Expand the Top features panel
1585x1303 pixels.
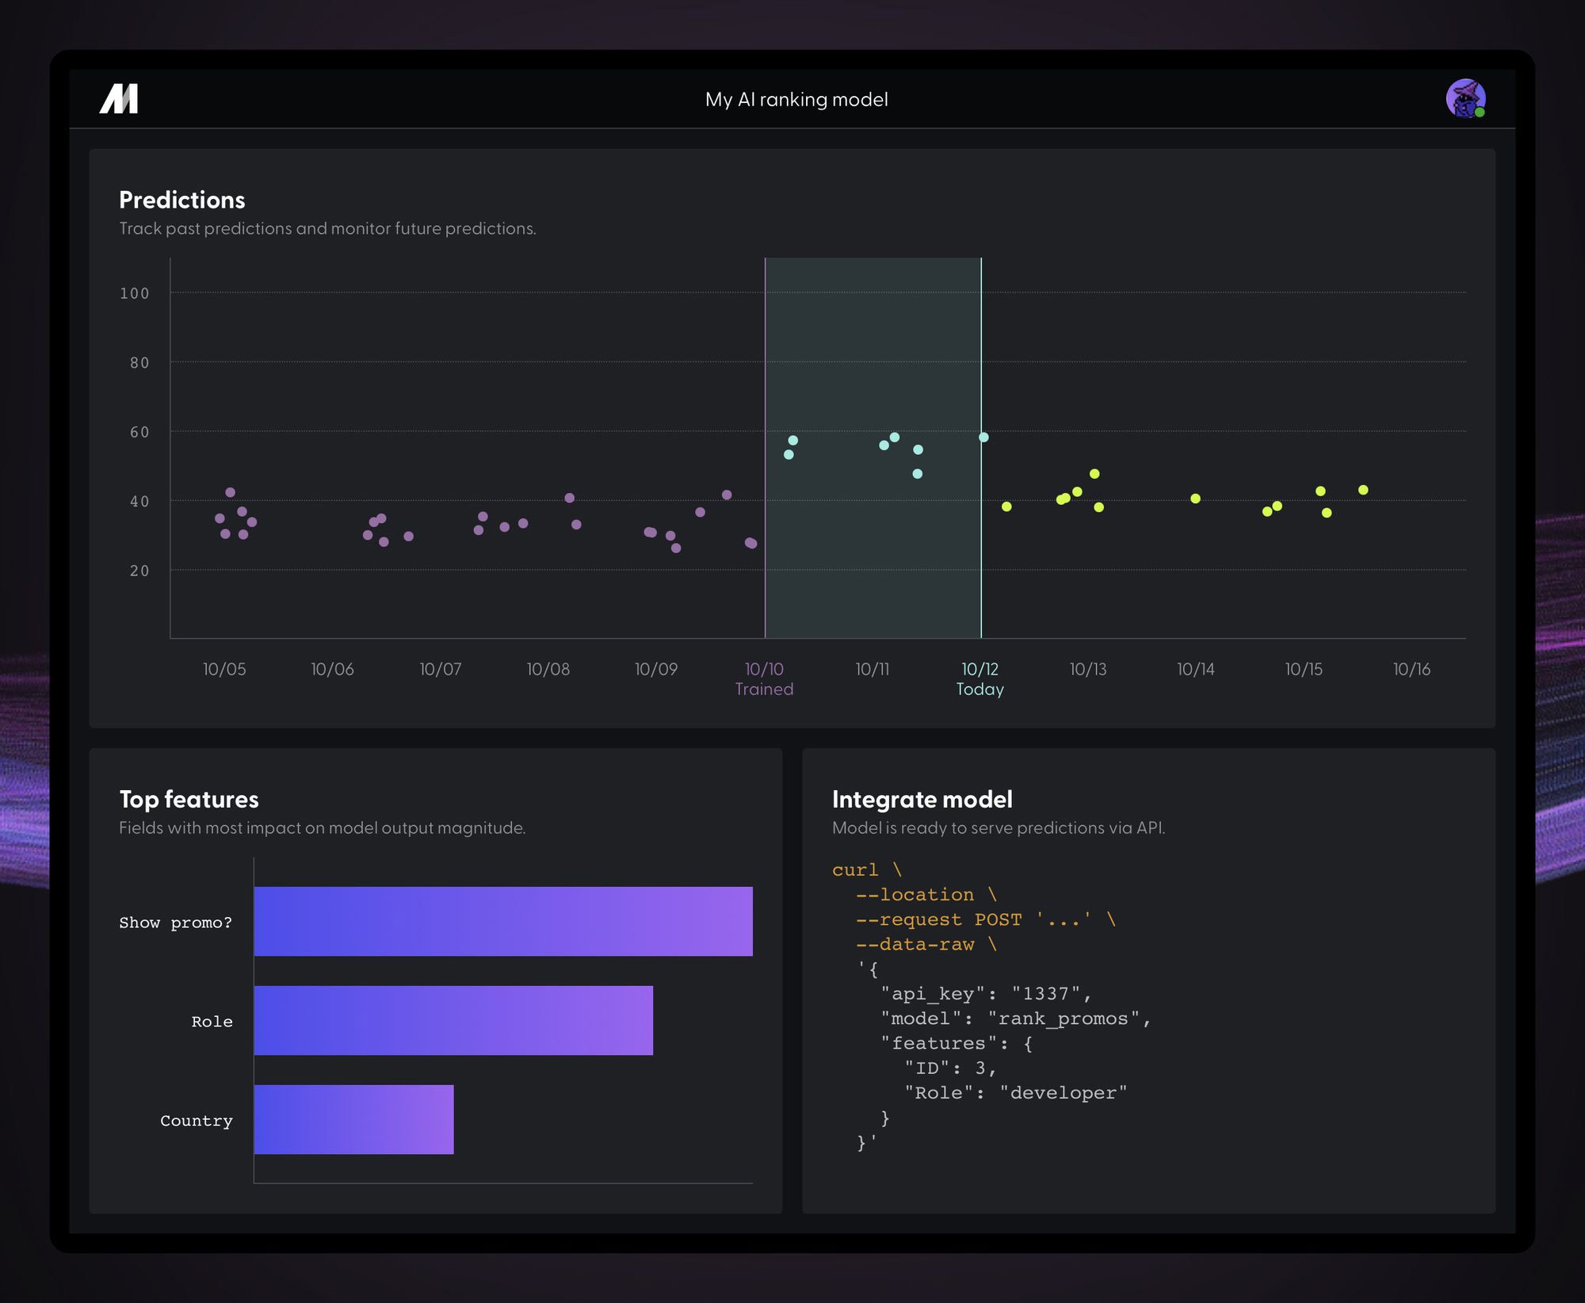[x=189, y=800]
